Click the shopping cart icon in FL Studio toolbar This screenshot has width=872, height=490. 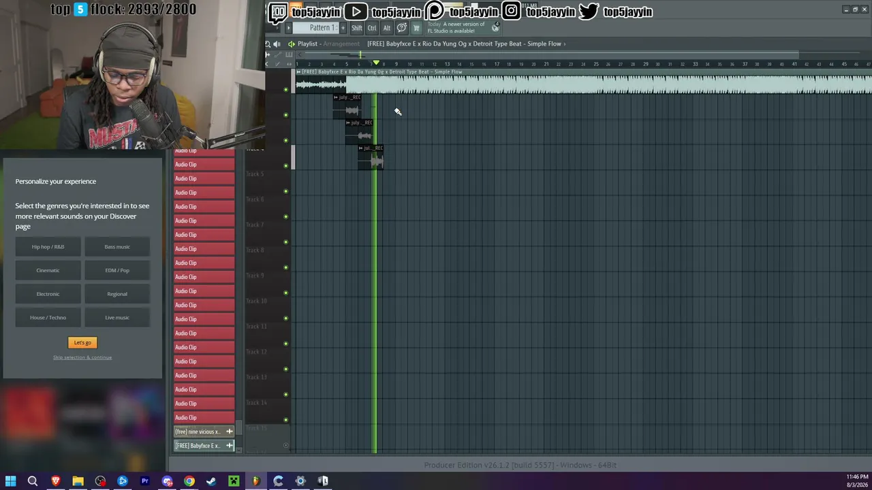[416, 28]
